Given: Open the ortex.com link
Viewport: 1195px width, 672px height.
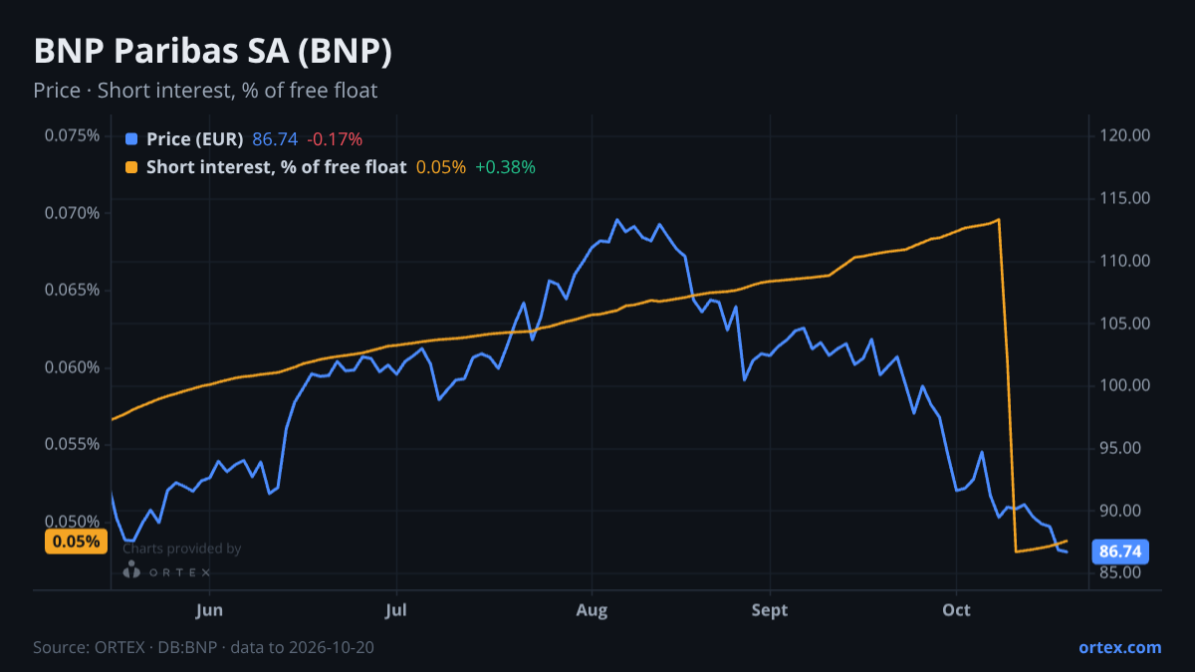Looking at the screenshot, I should pyautogui.click(x=1120, y=647).
